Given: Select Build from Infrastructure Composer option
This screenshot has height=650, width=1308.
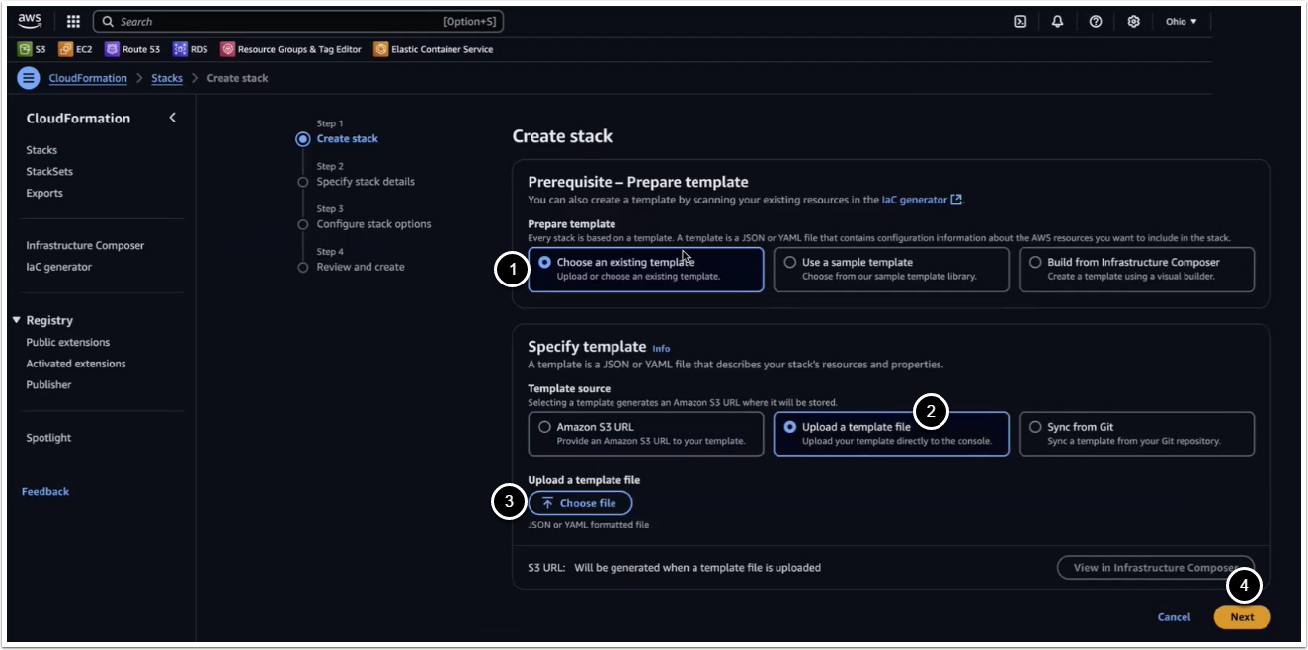Looking at the screenshot, I should (1035, 263).
